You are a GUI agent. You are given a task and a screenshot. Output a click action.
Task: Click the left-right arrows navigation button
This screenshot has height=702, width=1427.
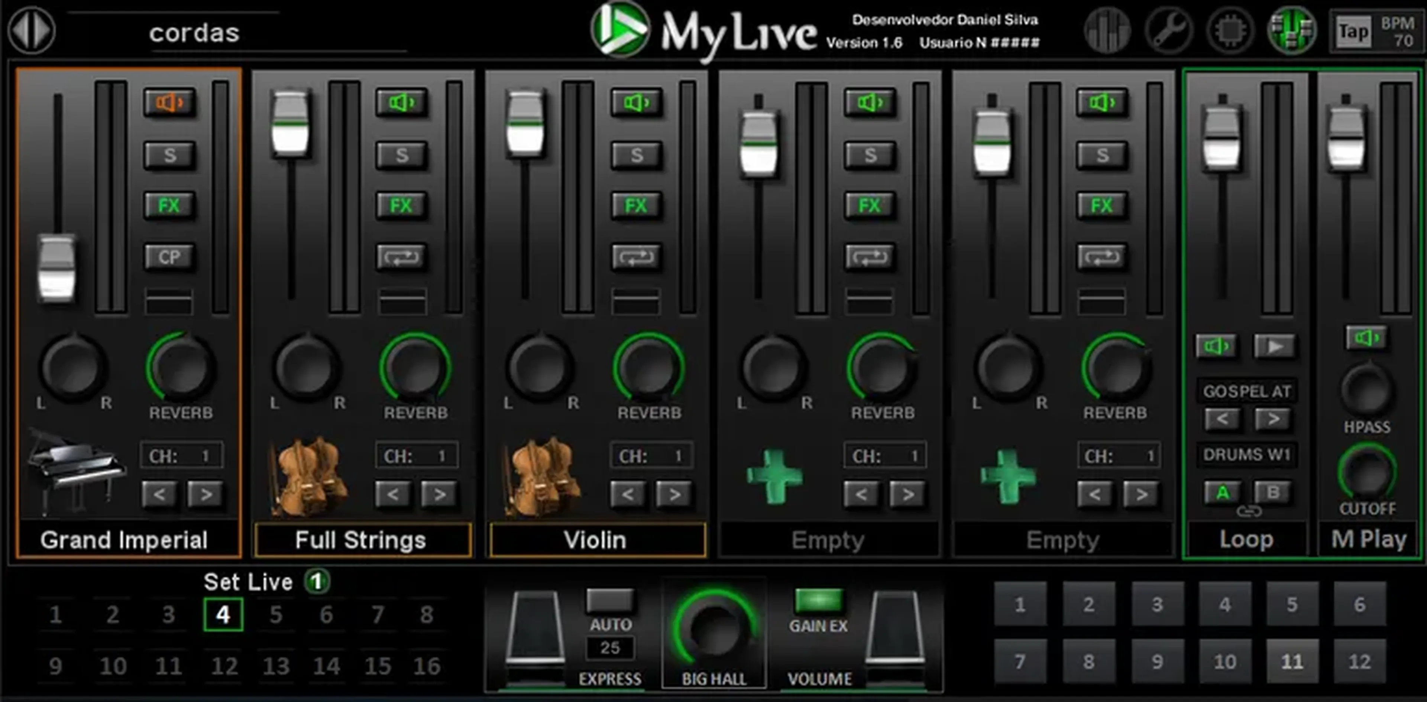pos(32,30)
